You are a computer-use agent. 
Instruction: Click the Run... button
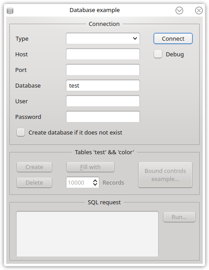pos(179,217)
